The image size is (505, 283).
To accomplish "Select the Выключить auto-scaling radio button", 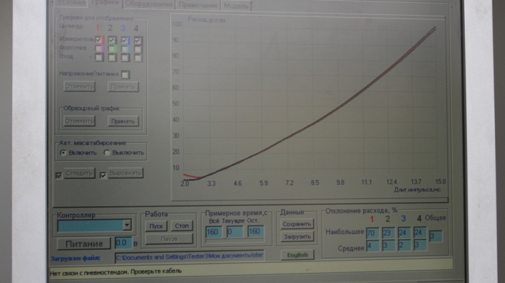I will pyautogui.click(x=107, y=152).
